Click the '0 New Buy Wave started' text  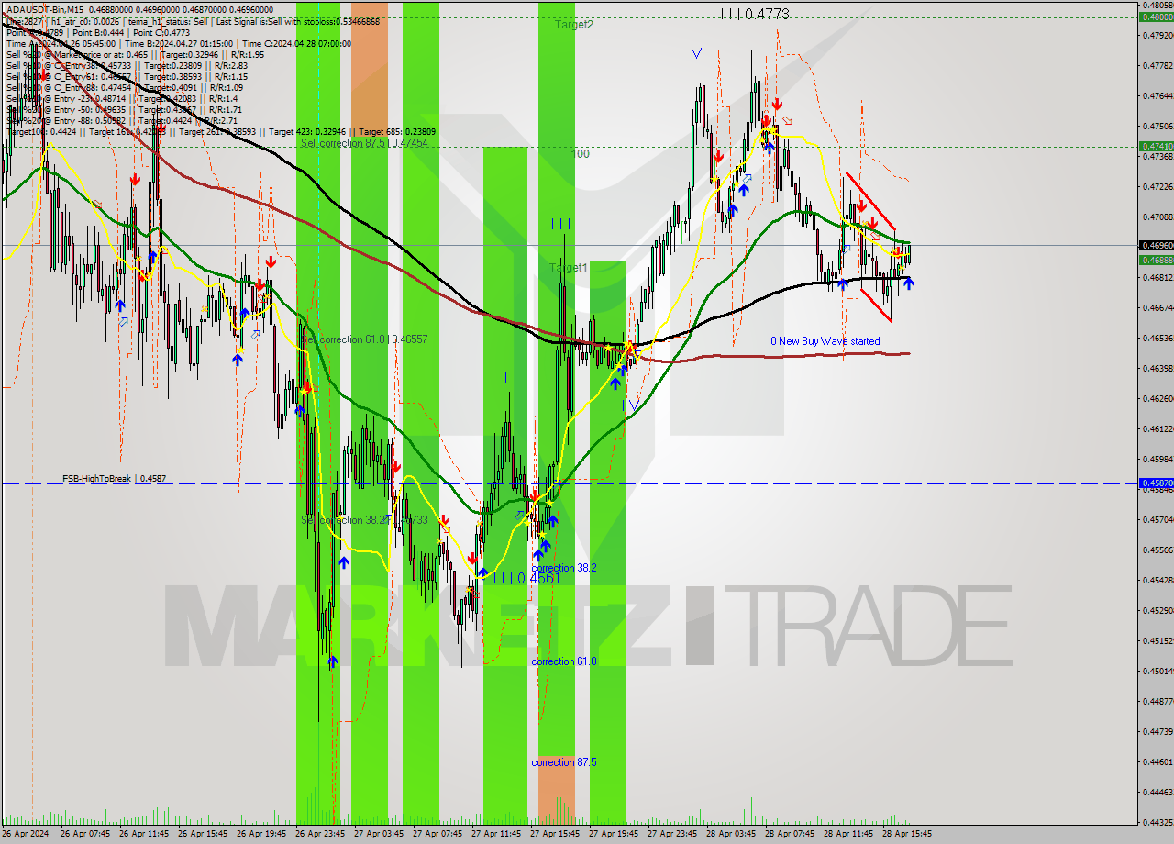point(825,341)
